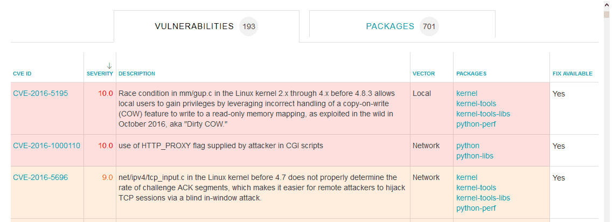Image resolution: width=613 pixels, height=222 pixels.
Task: Click the Packages column header
Action: pyautogui.click(x=471, y=73)
